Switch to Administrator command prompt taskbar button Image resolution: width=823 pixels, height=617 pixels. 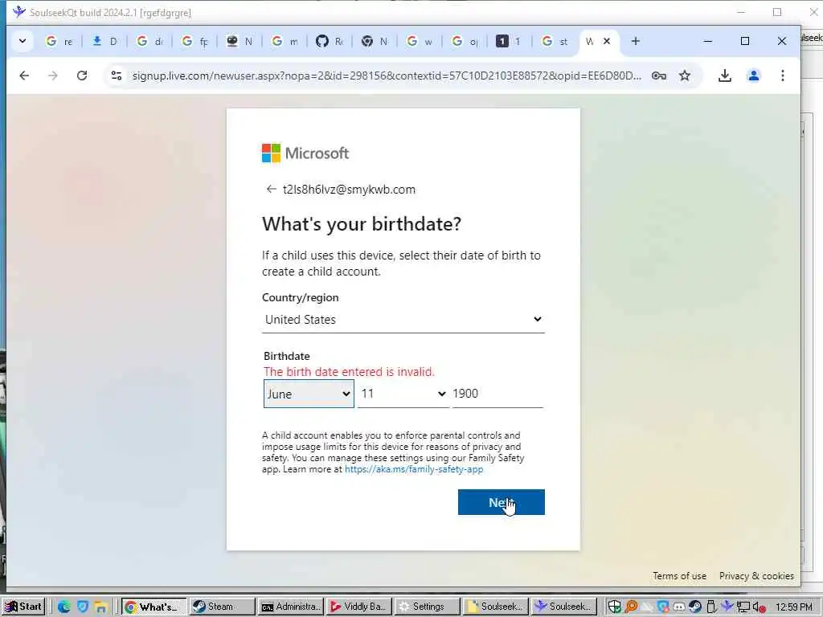(290, 607)
